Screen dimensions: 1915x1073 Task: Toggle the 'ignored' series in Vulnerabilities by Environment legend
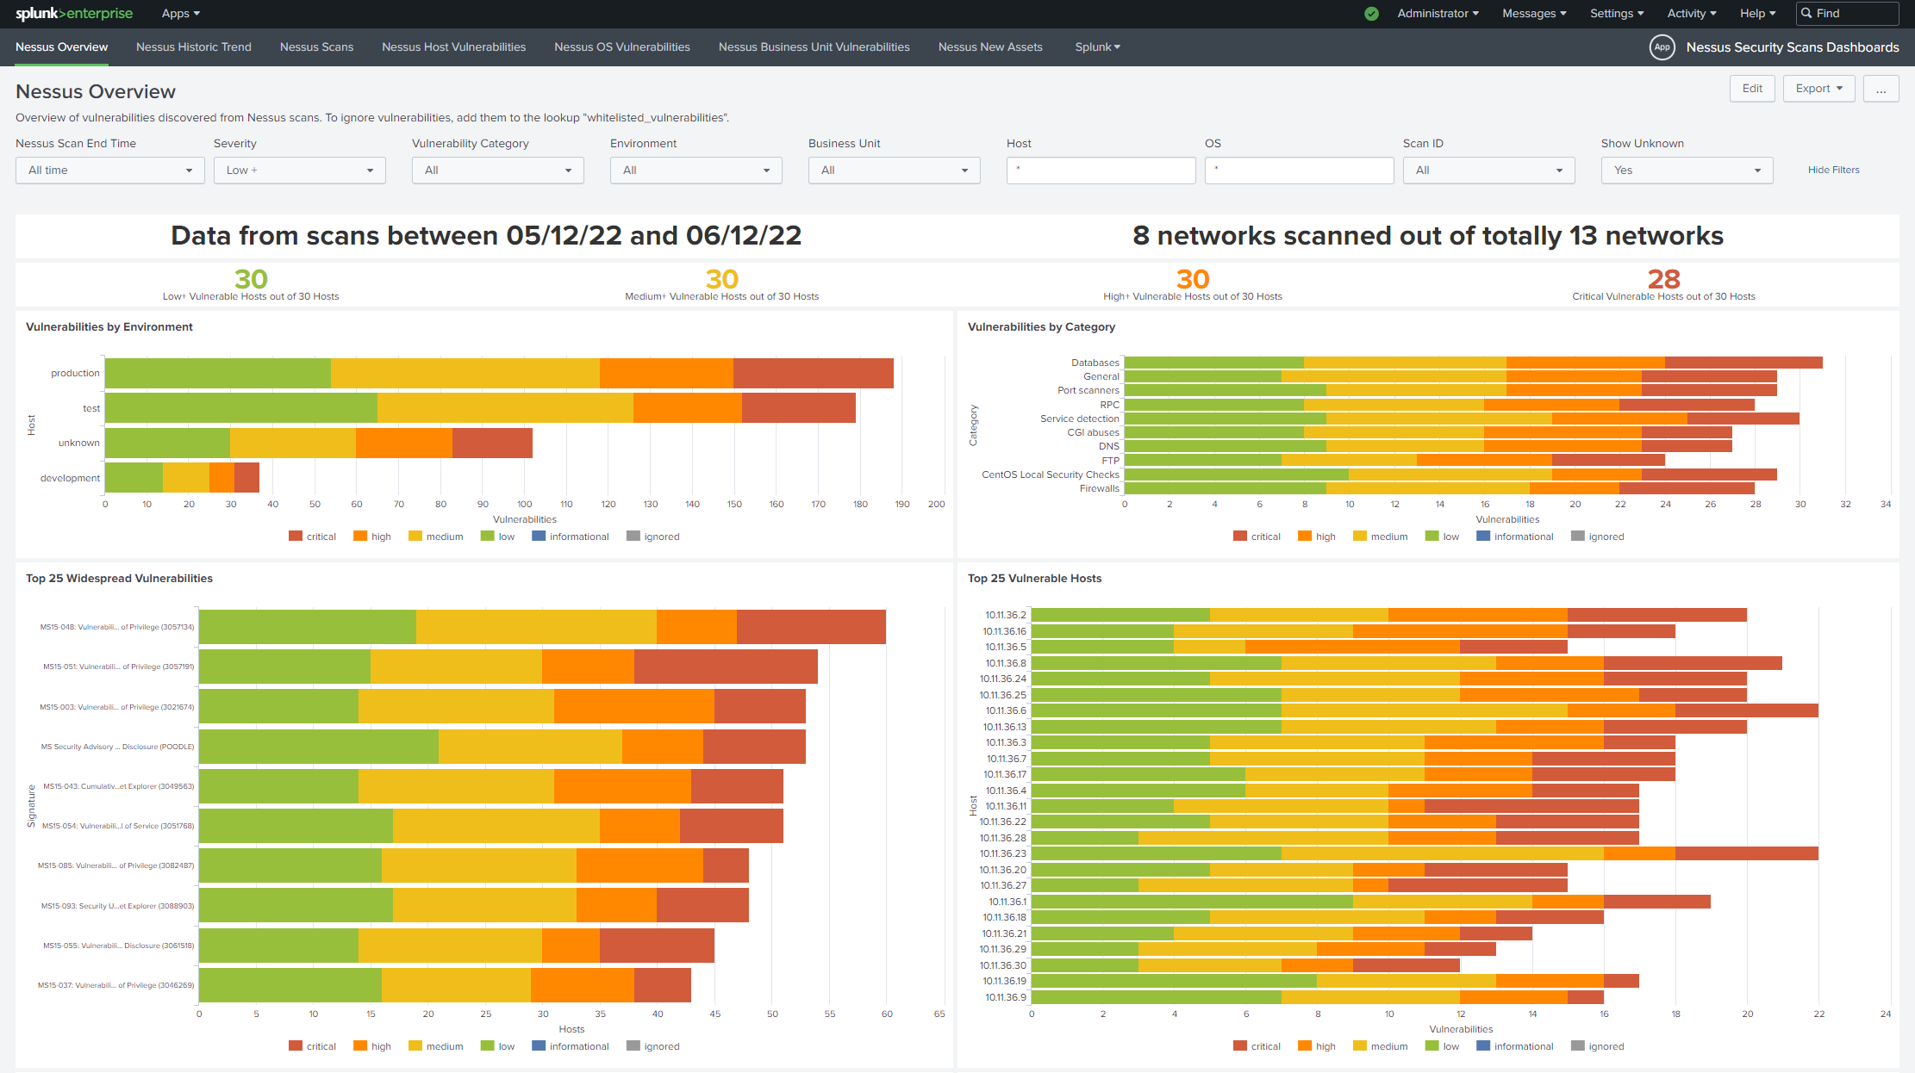coord(653,536)
